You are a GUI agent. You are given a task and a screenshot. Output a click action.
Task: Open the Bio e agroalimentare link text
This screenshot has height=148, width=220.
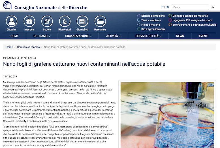pos(153,29)
